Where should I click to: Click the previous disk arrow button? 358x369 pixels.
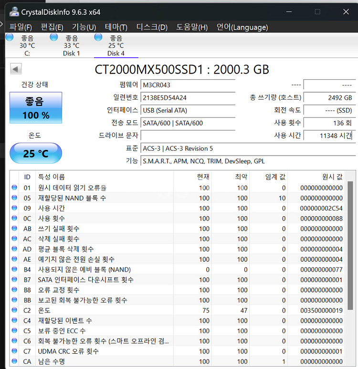(16, 70)
